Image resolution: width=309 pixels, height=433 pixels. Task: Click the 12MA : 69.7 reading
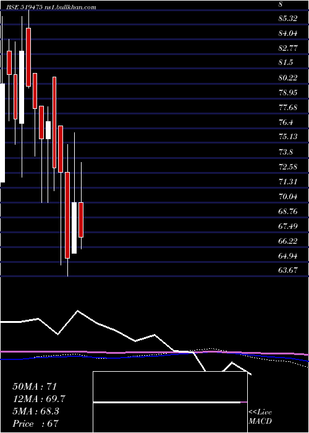pos(39,399)
